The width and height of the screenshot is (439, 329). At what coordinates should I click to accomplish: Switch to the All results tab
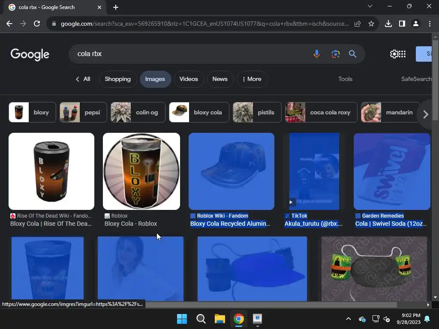pyautogui.click(x=87, y=79)
